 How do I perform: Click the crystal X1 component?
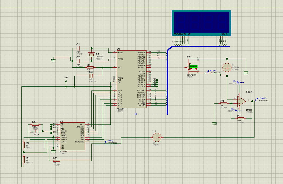pyautogui.click(x=91, y=55)
